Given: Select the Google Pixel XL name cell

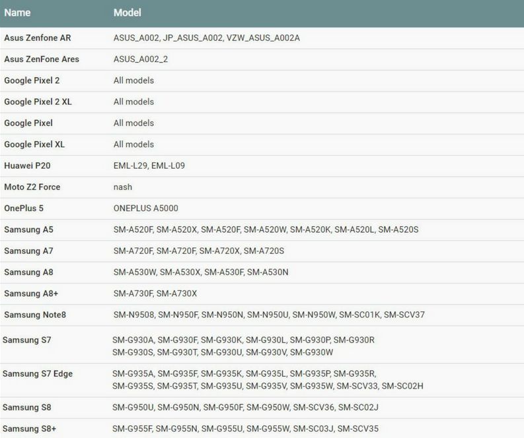Looking at the screenshot, I should click(34, 144).
